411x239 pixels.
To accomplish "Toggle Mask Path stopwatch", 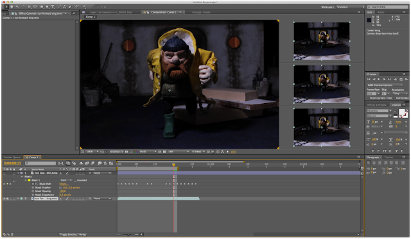I will [33, 184].
